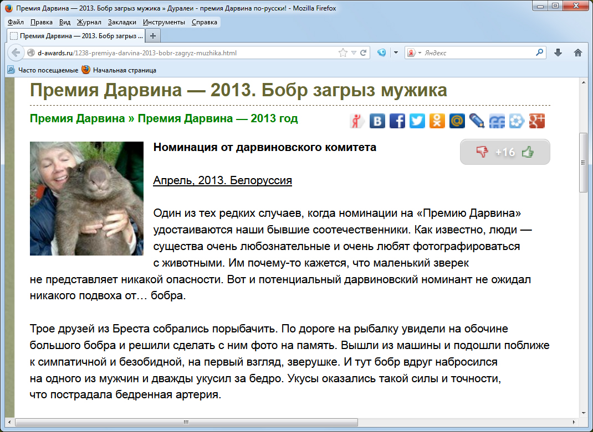Open the Firefox Downloads arrow icon
Screen dimensions: 593x432
[558, 53]
